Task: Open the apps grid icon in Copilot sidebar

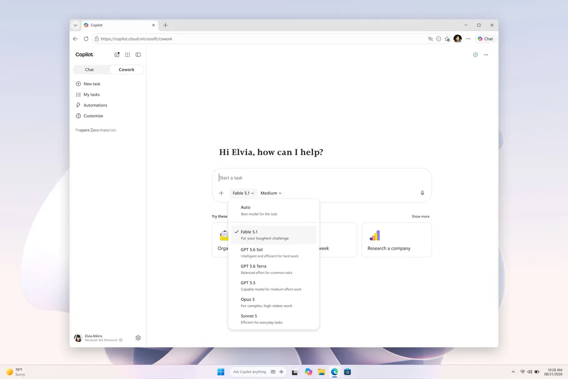Action: coord(127,54)
